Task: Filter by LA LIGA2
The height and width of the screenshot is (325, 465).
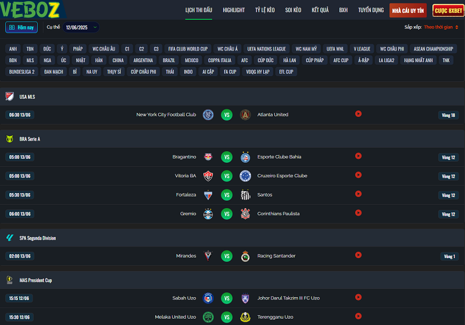Action: coord(387,60)
